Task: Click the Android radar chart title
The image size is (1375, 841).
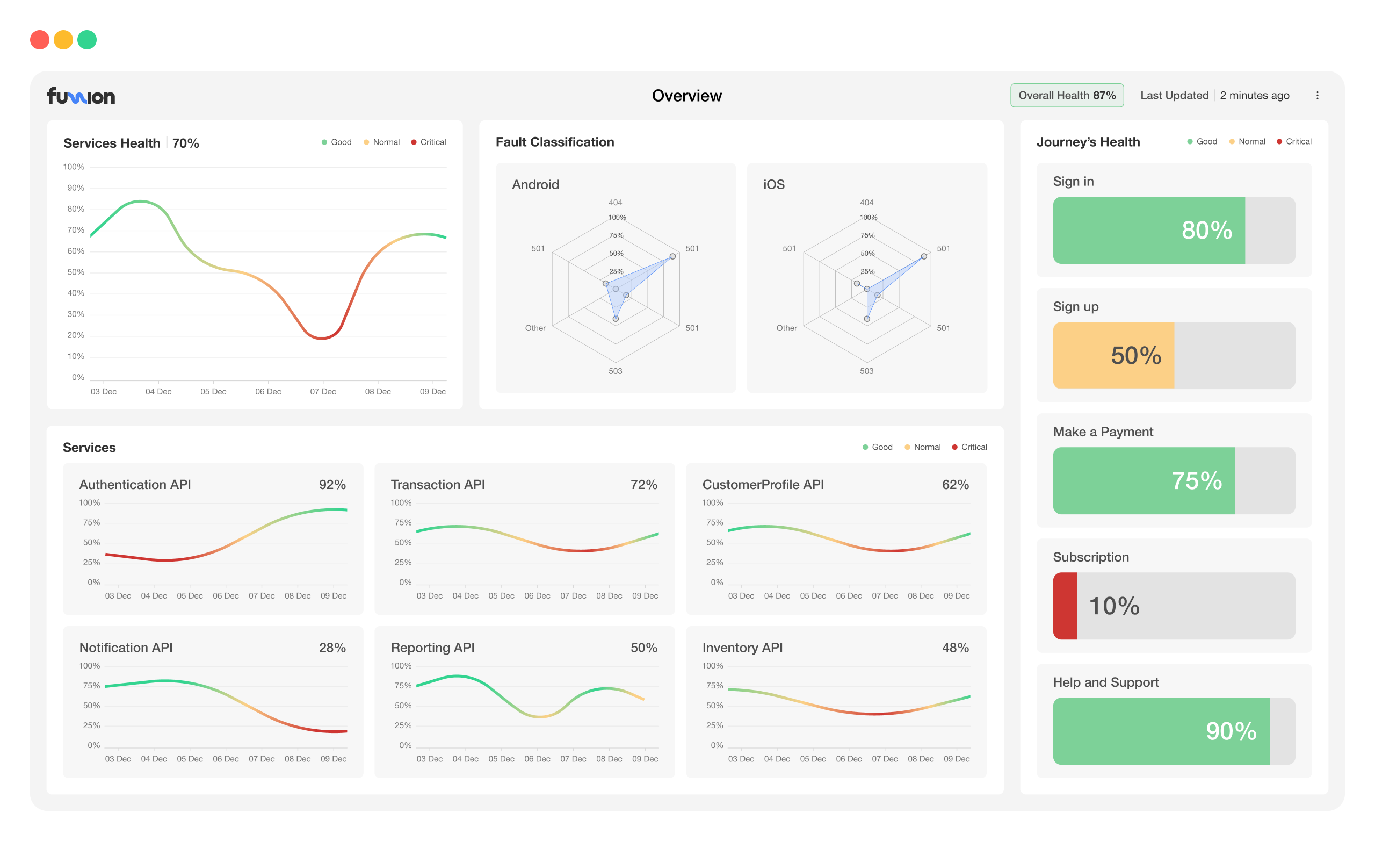Action: (x=535, y=185)
